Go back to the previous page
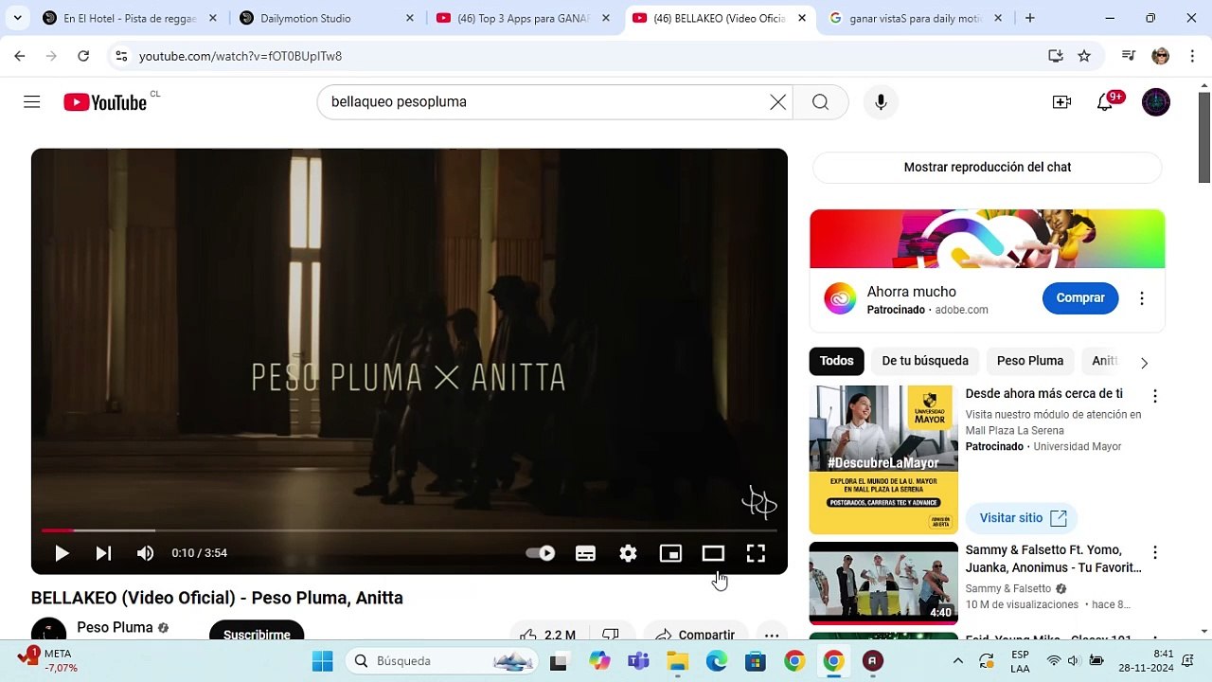1212x682 pixels. pos(20,56)
